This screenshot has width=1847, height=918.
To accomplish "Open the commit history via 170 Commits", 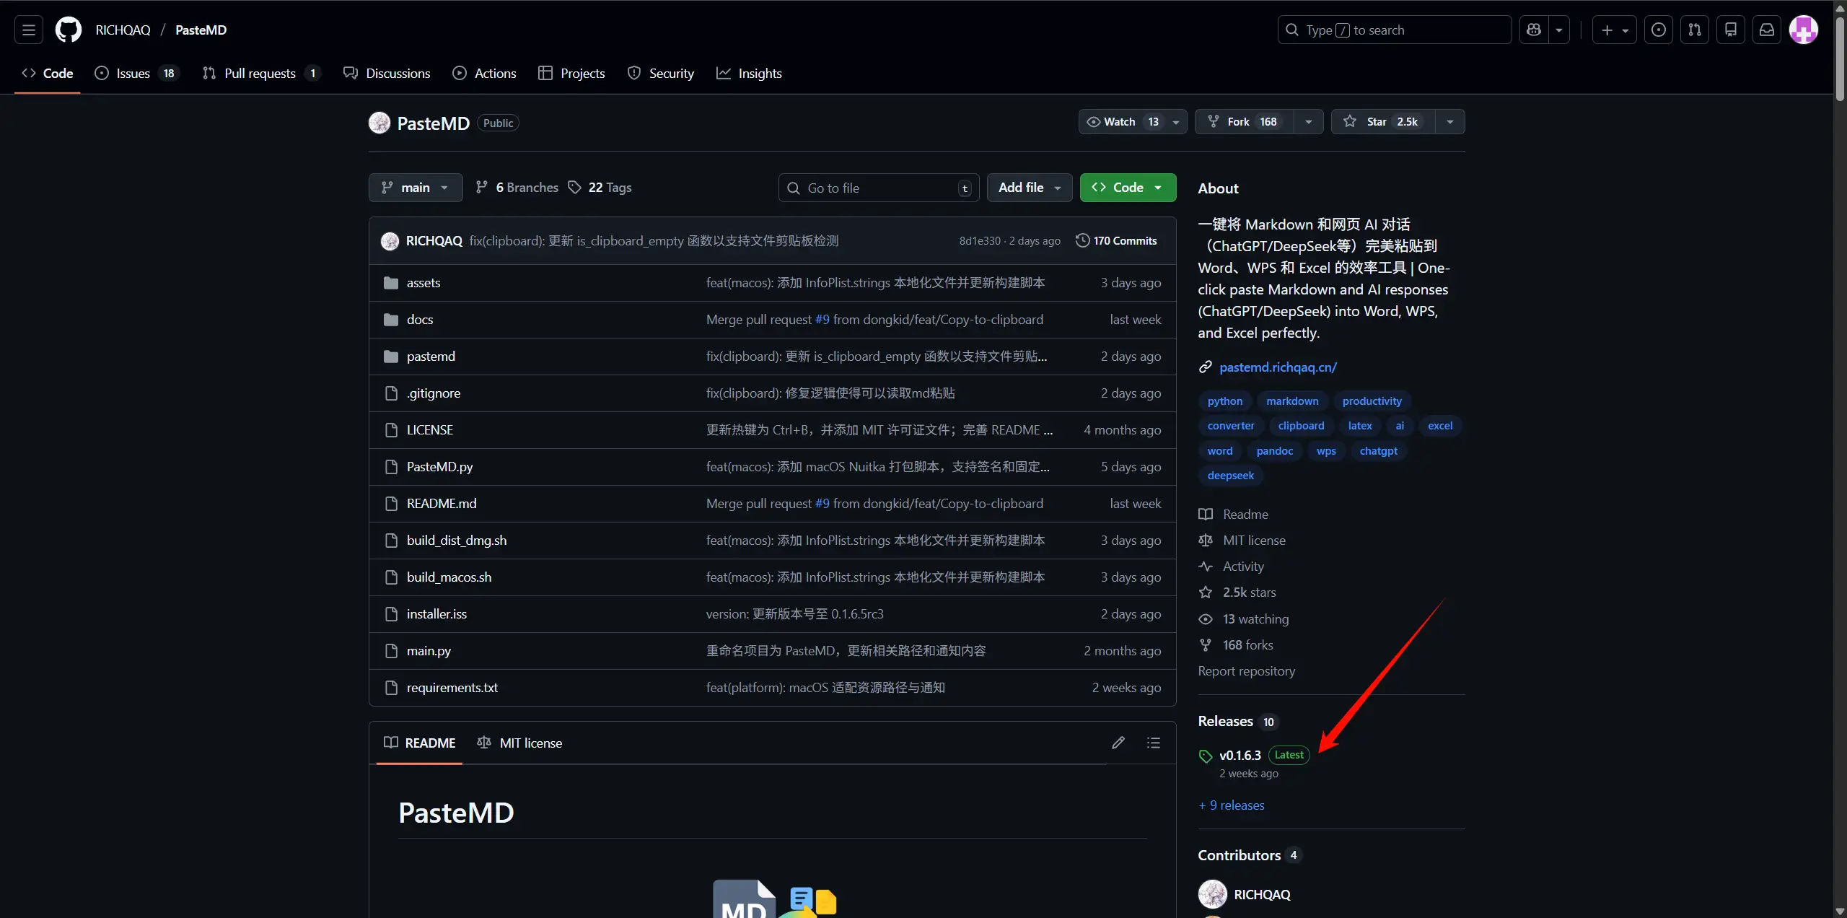I will tap(1116, 240).
